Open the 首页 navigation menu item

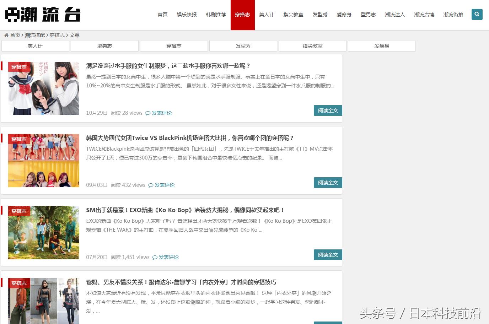coord(162,15)
